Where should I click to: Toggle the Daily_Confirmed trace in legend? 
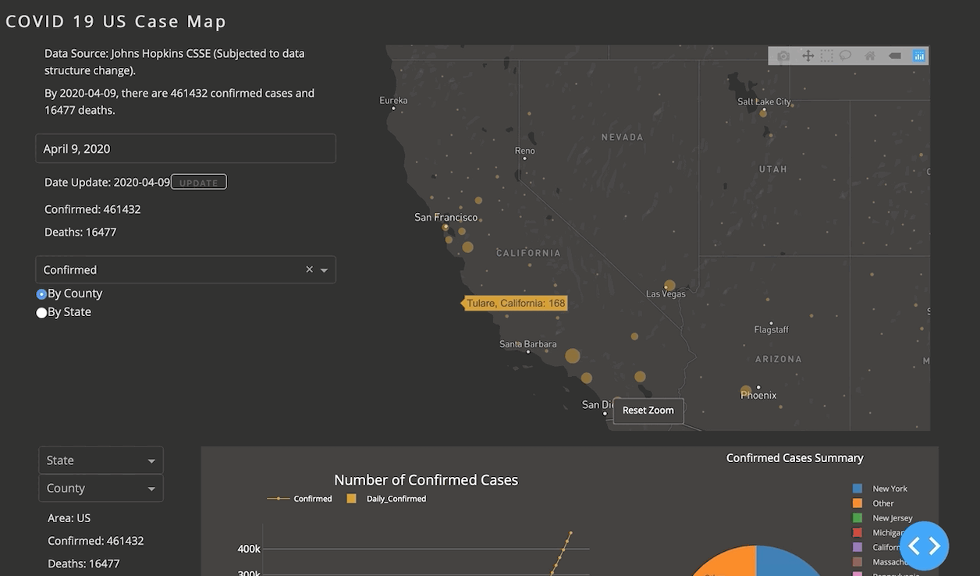coord(386,499)
